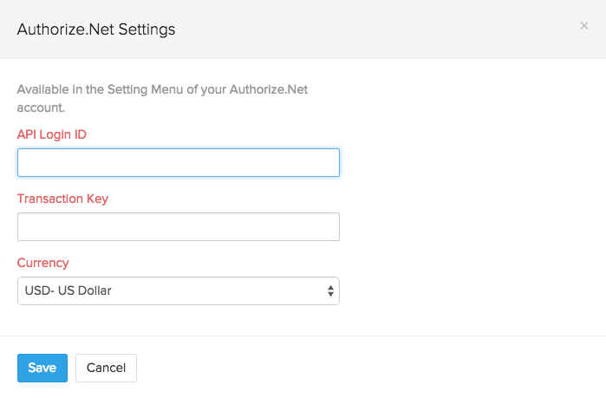Viewport: 606px width, 398px height.
Task: Select the "USD- US Dollar" value text
Action: [68, 291]
